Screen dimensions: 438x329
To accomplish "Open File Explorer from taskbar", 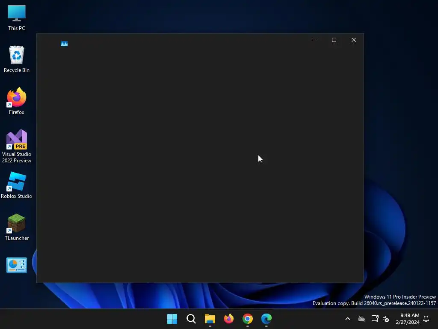I will click(x=210, y=319).
